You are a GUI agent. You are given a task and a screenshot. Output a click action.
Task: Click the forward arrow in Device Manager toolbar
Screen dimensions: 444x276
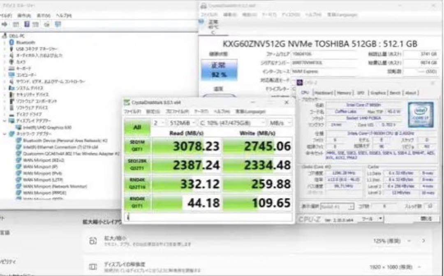coord(4,24)
